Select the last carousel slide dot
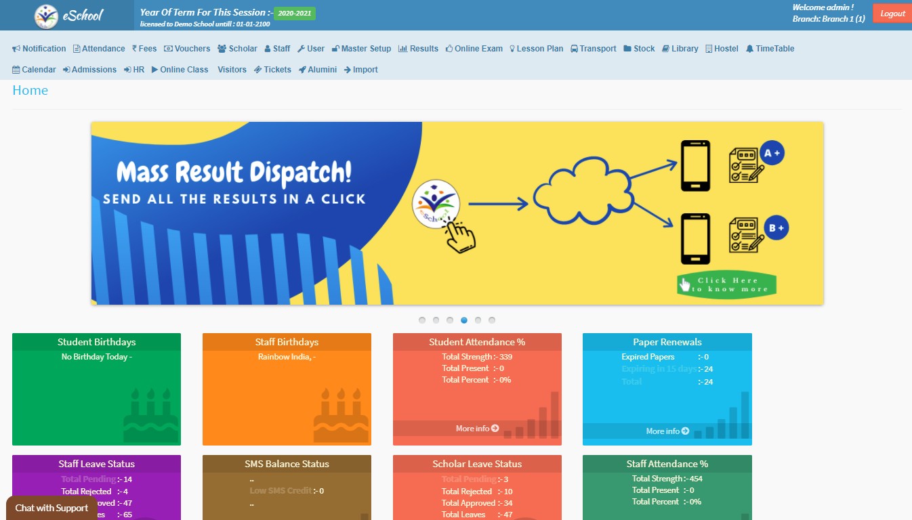The image size is (912, 520). [x=492, y=320]
